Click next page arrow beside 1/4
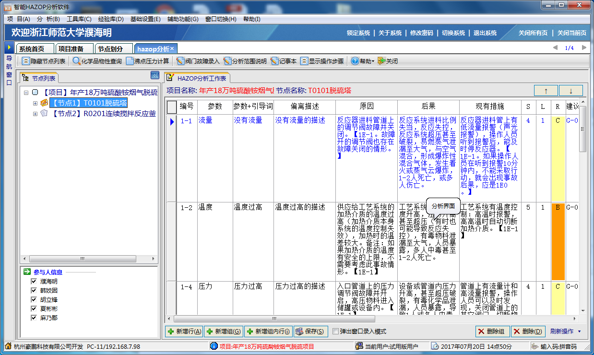594x355 pixels. pos(584,47)
